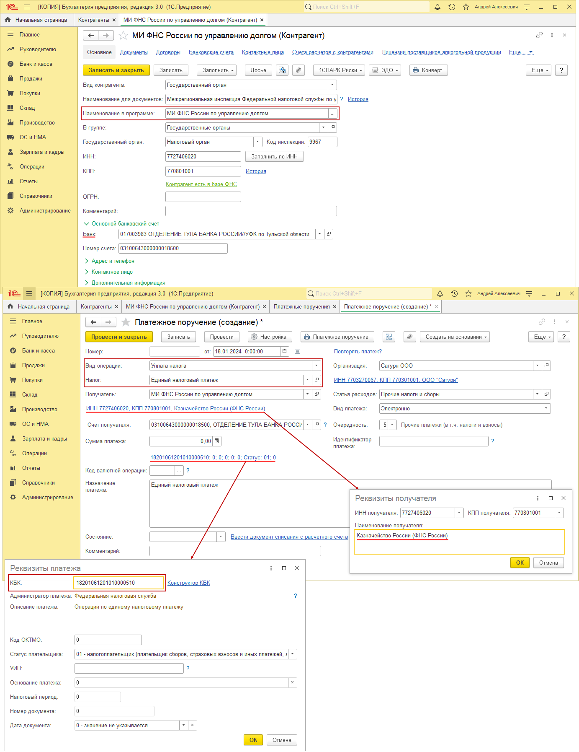The image size is (579, 752).
Task: Open Продажи section in upper sidebar
Action: (x=31, y=79)
